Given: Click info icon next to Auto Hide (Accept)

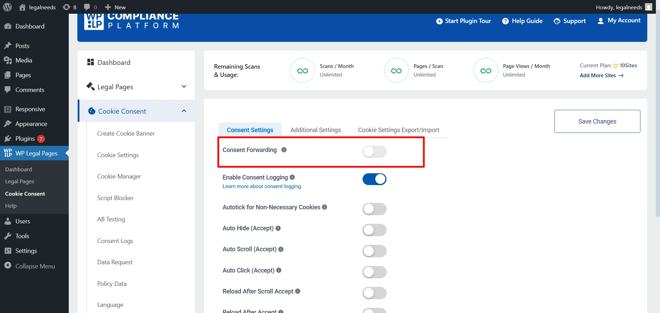Looking at the screenshot, I should click(278, 228).
